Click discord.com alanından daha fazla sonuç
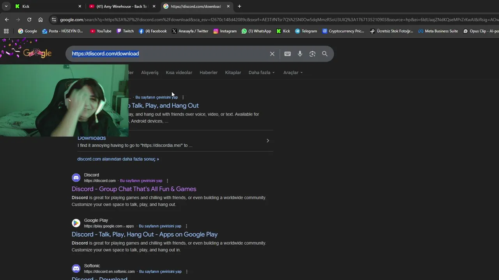 tap(118, 159)
